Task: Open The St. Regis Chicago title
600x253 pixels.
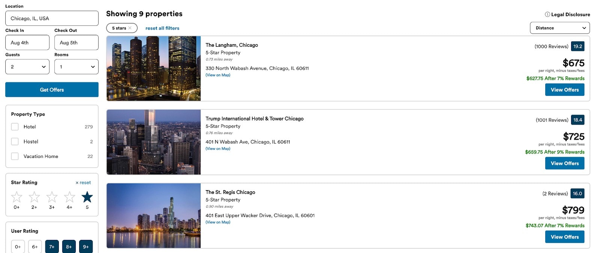Action: [x=230, y=192]
